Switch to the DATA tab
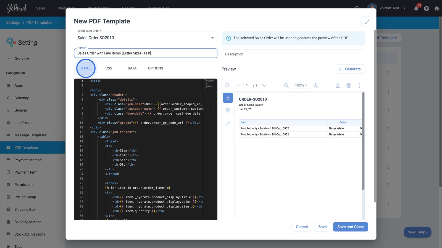The height and width of the screenshot is (248, 442). pyautogui.click(x=132, y=68)
